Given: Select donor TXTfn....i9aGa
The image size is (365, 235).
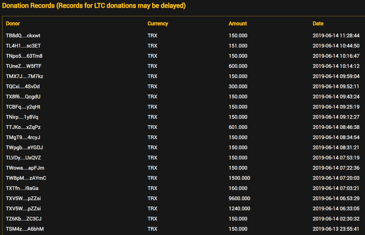Looking at the screenshot, I should (x=22, y=188).
